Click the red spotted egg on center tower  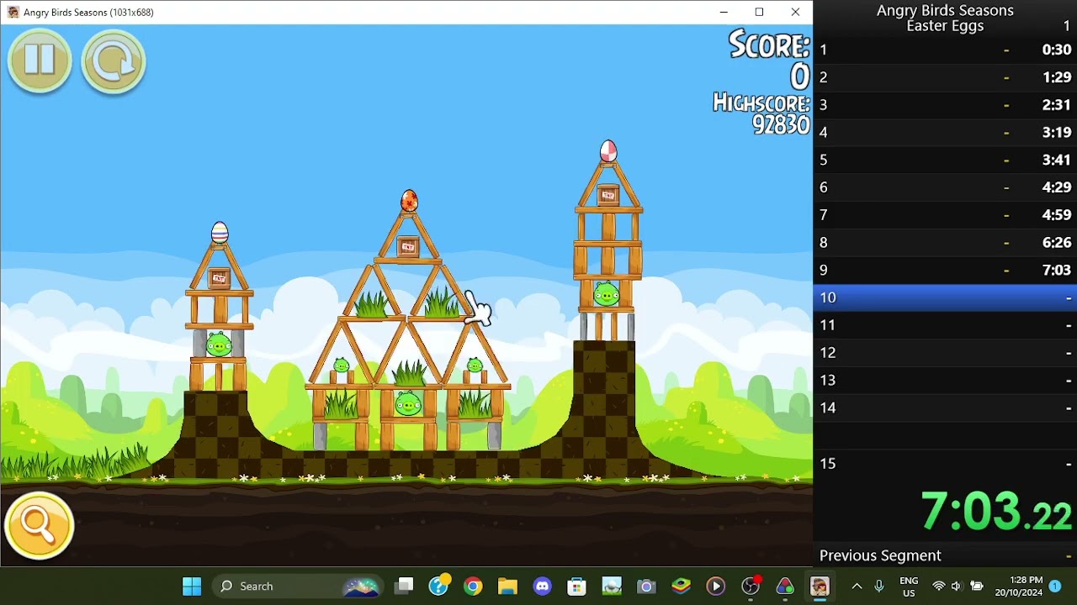pos(409,201)
